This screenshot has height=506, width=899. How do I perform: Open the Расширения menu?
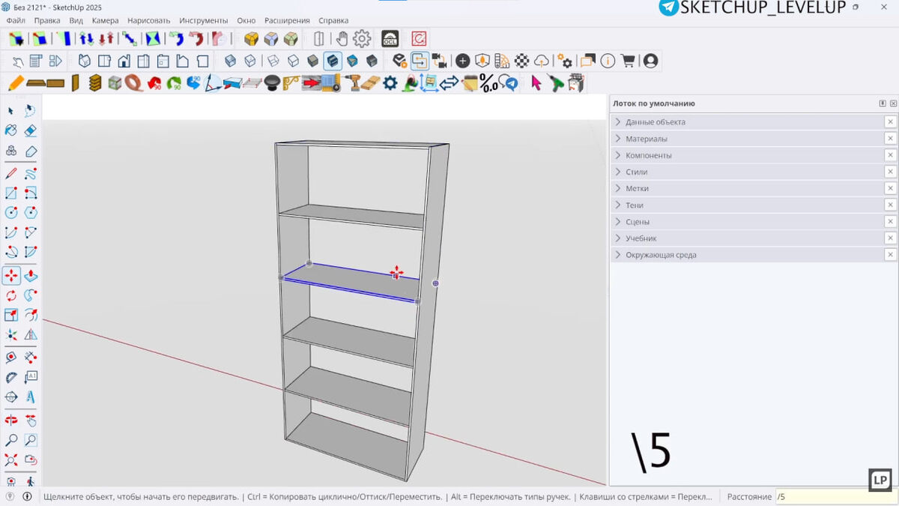(x=287, y=20)
